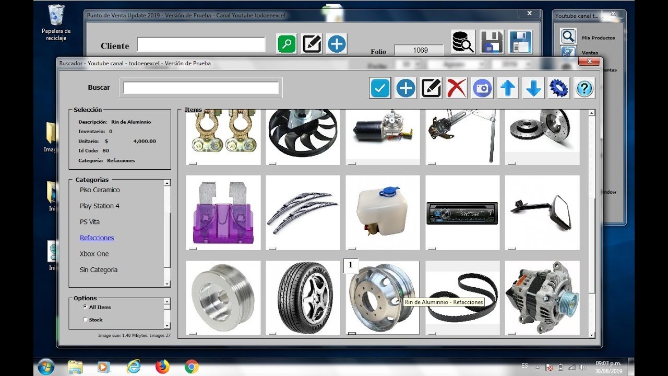Image resolution: width=668 pixels, height=376 pixels.
Task: Open Papelera de reciclaje desktop icon
Action: (x=56, y=23)
